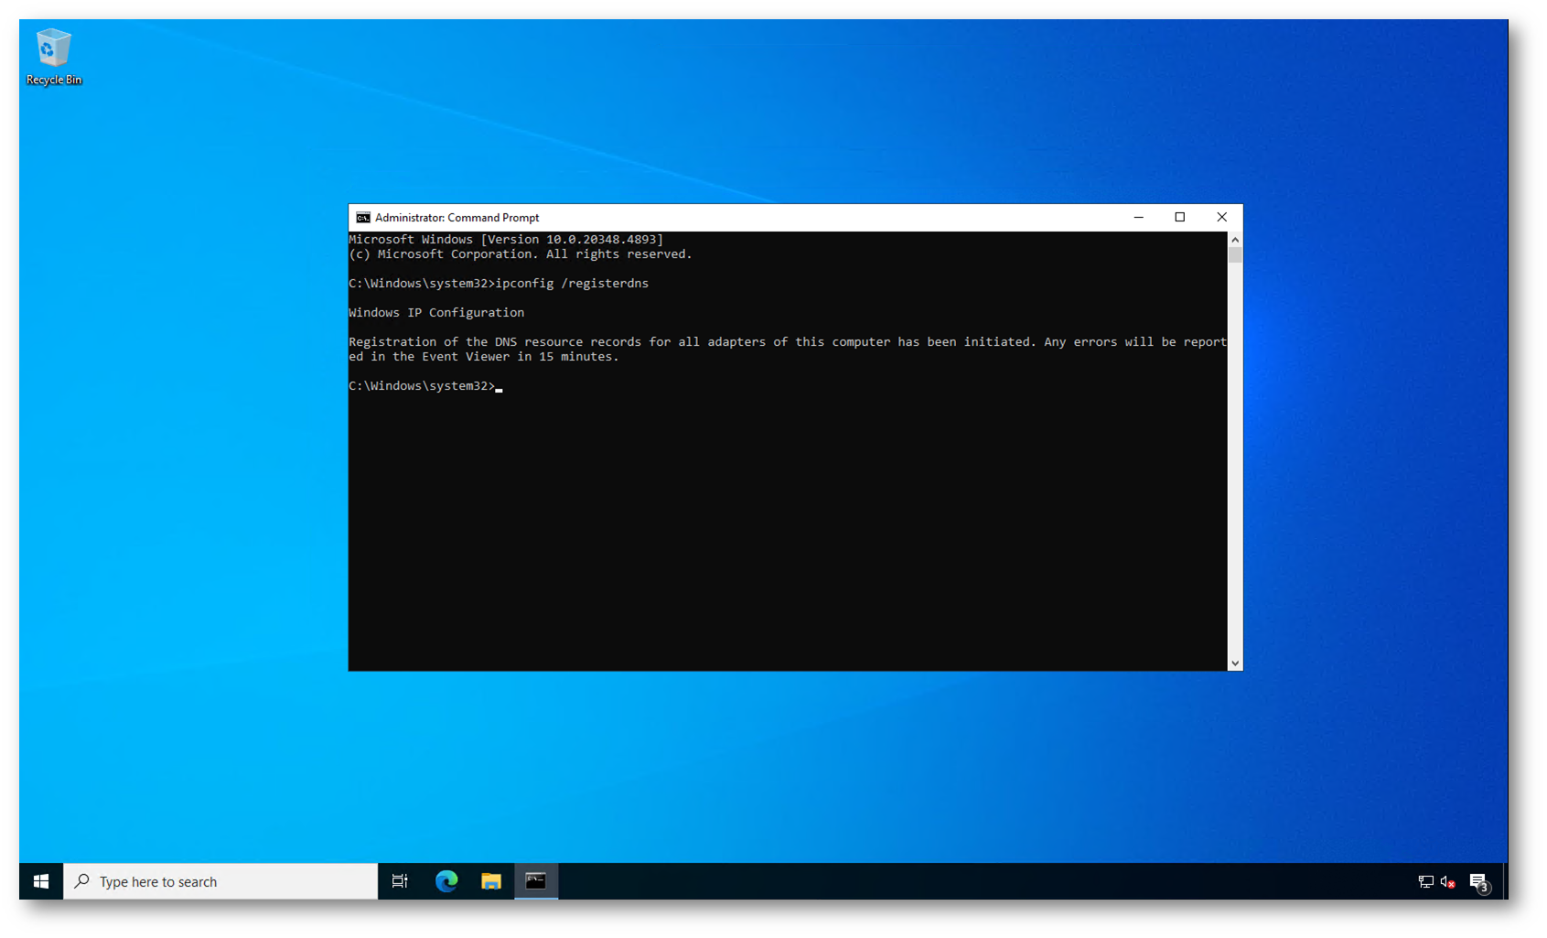
Task: Click the 'ed in the Event Viewer in 15 minutes.' line
Action: point(484,357)
